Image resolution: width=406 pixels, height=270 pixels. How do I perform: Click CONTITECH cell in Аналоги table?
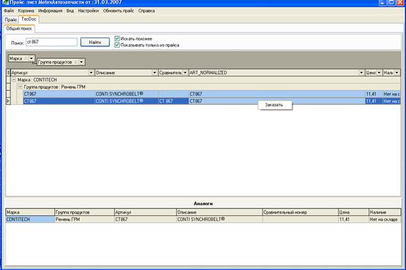[31, 219]
